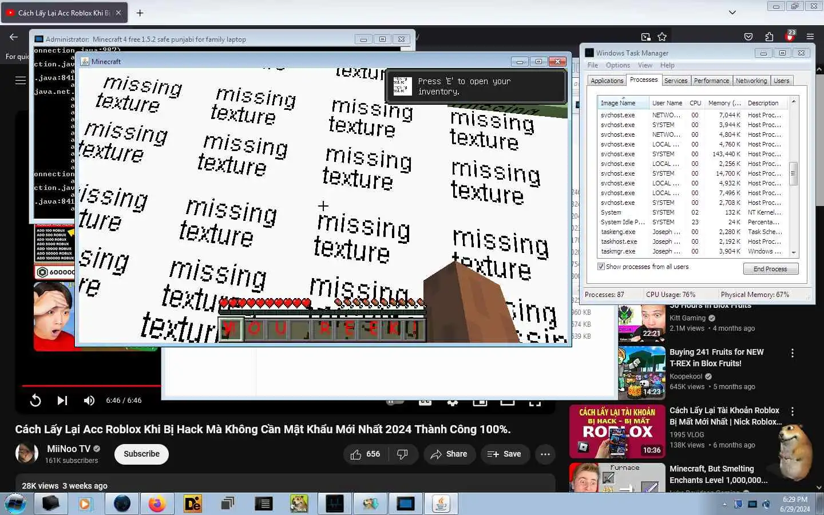The width and height of the screenshot is (824, 515).
Task: Open the Box game icon on taskbar
Action: coord(299,504)
